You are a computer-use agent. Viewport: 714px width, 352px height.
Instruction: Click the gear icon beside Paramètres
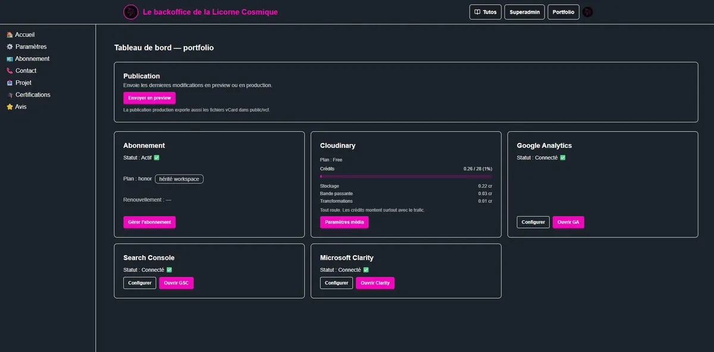[10, 46]
